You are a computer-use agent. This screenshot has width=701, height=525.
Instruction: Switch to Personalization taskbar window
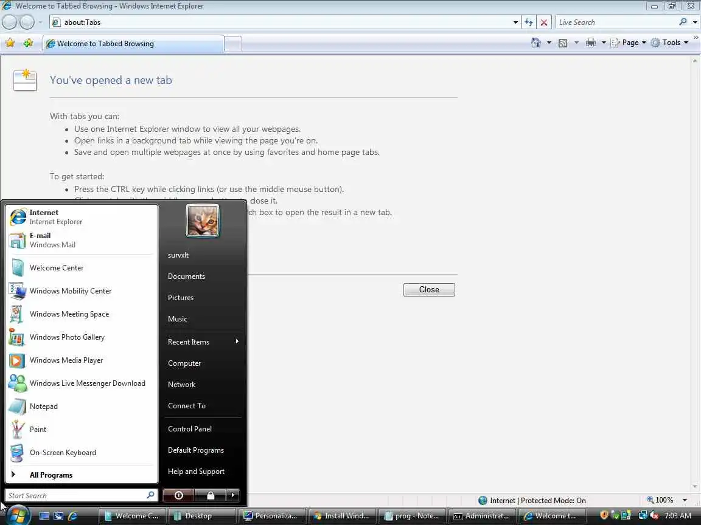coord(272,516)
